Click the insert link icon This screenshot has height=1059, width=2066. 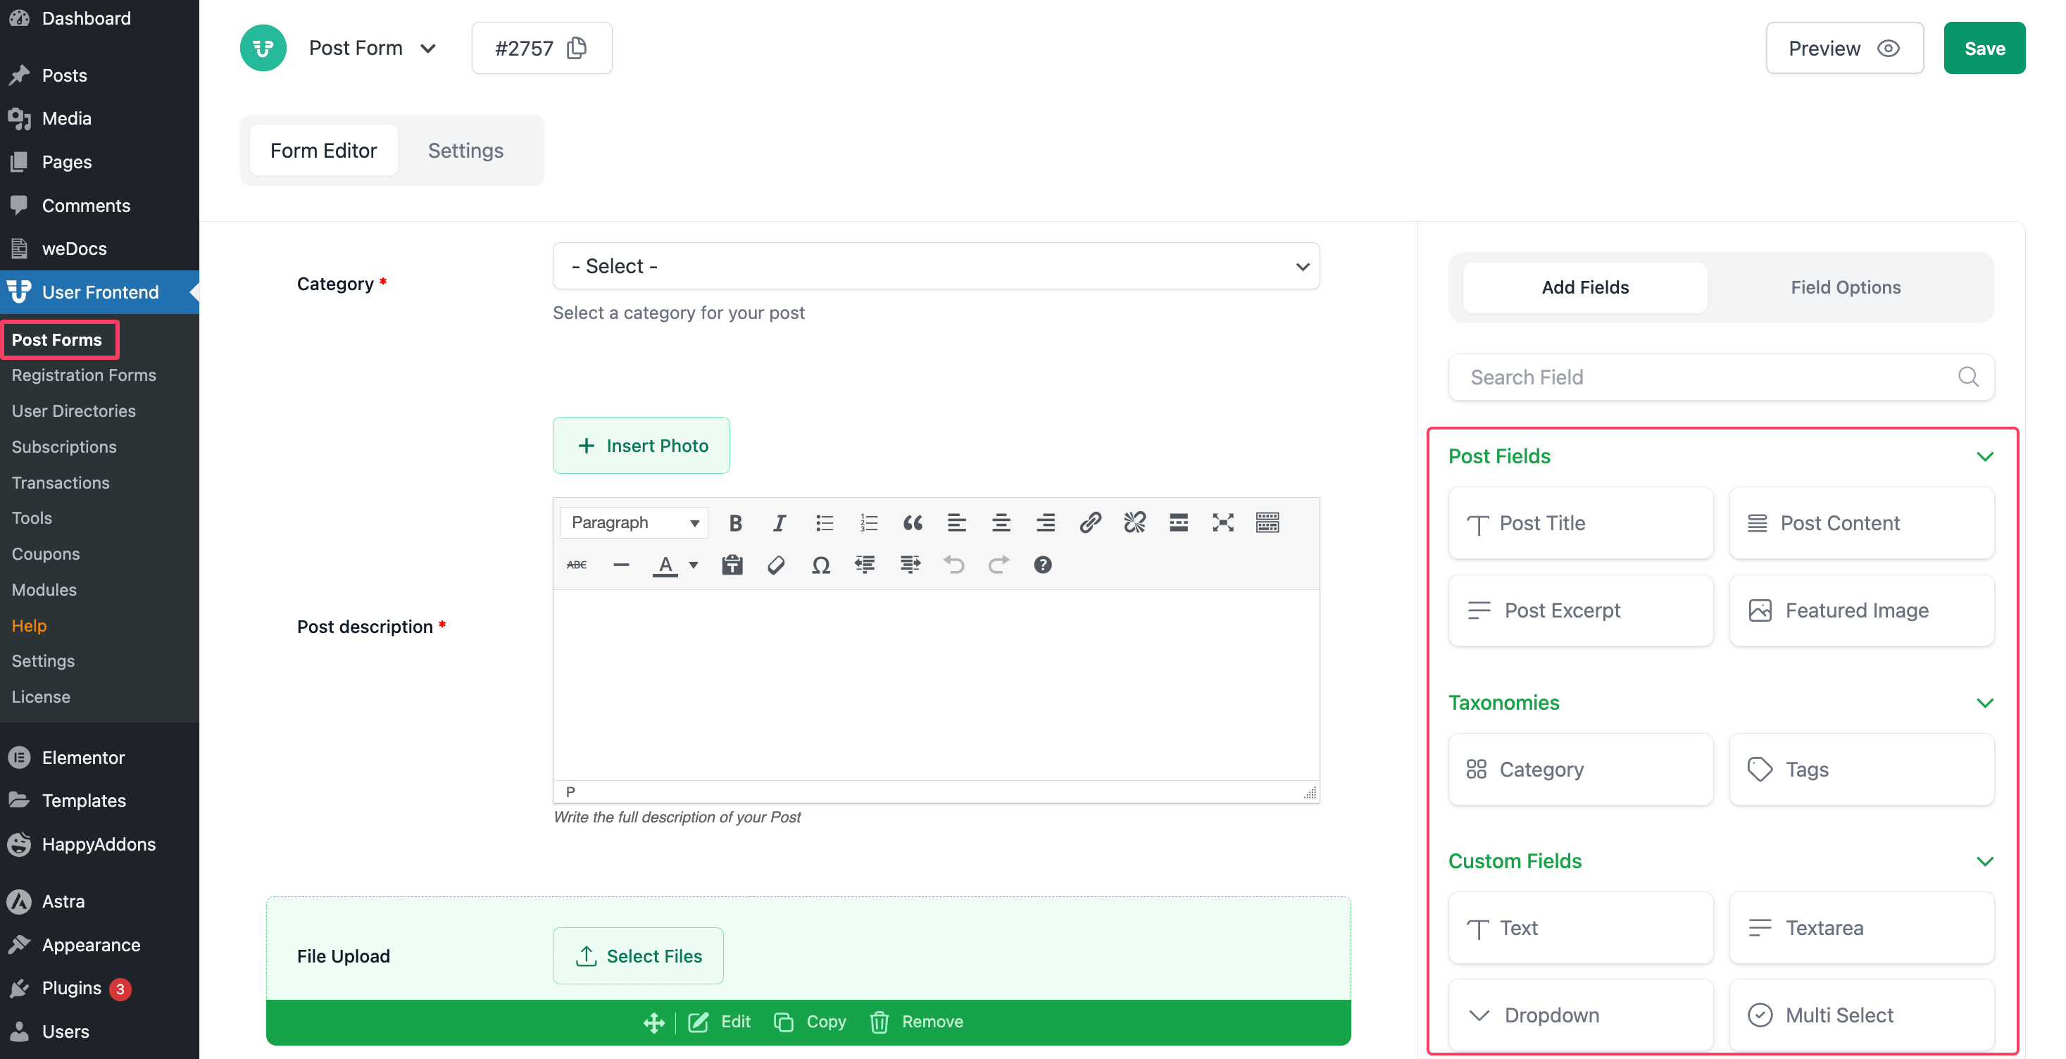point(1089,523)
